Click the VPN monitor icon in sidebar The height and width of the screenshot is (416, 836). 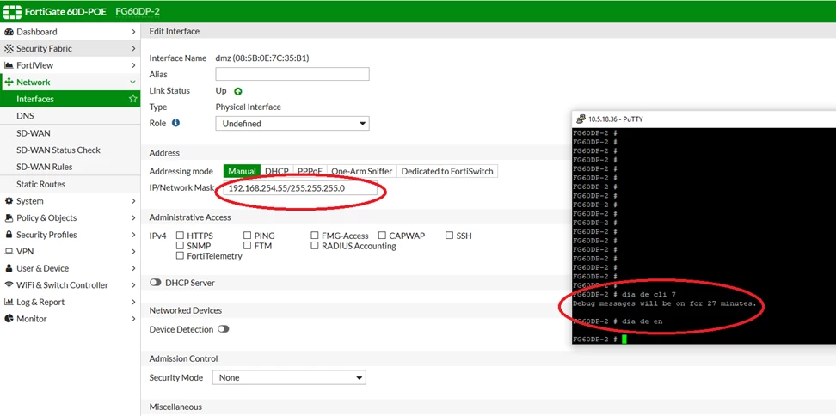9,252
